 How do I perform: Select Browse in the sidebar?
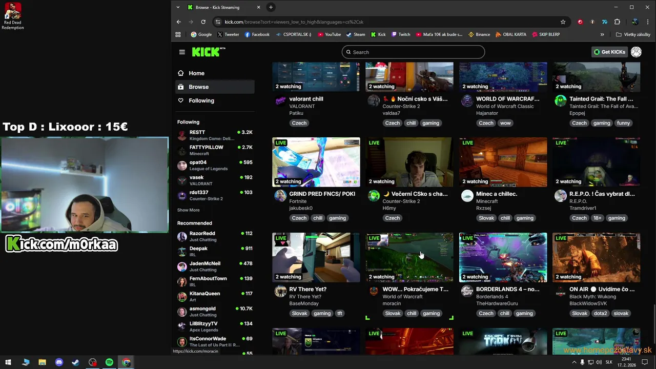click(215, 87)
